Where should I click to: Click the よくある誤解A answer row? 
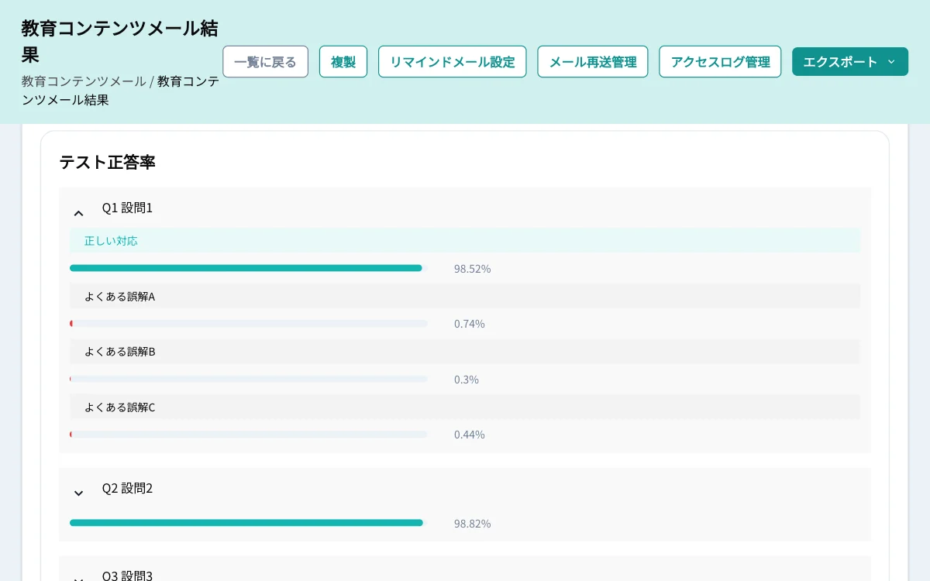[465, 296]
